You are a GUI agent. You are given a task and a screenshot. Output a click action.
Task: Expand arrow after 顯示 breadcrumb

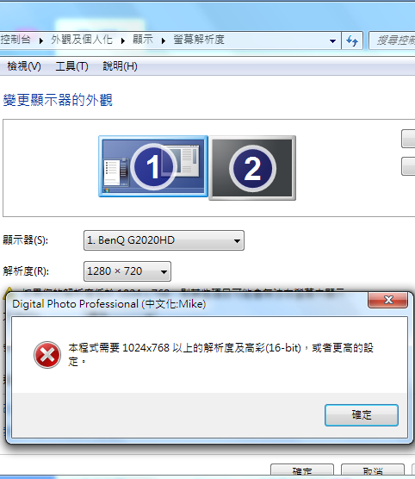(x=164, y=40)
